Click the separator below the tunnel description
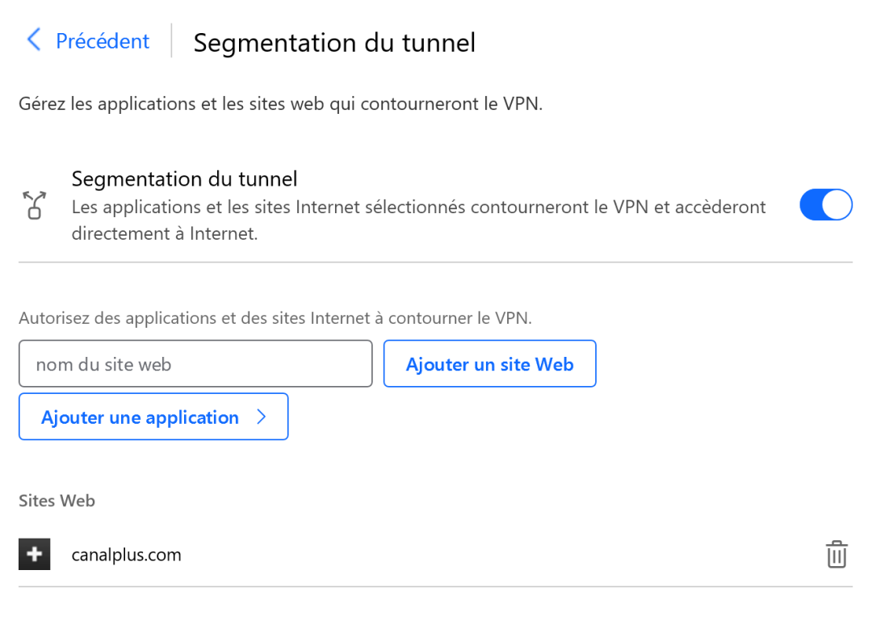 (435, 262)
